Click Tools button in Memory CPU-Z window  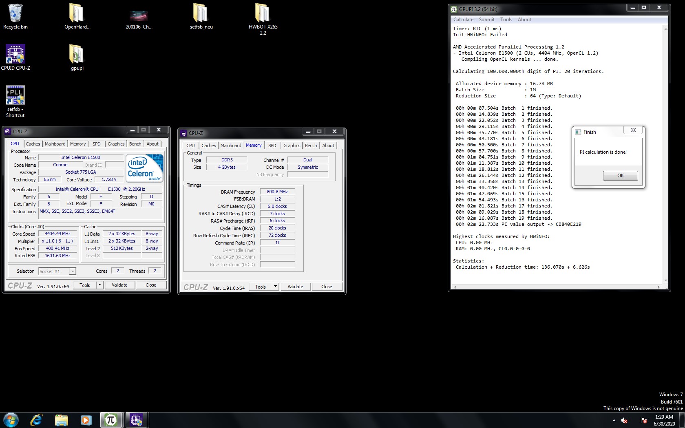[261, 287]
